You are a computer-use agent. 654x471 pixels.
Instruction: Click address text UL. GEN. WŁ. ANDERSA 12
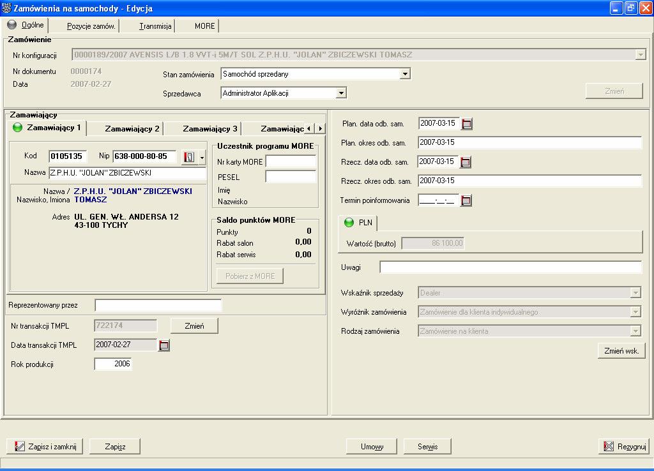(126, 217)
